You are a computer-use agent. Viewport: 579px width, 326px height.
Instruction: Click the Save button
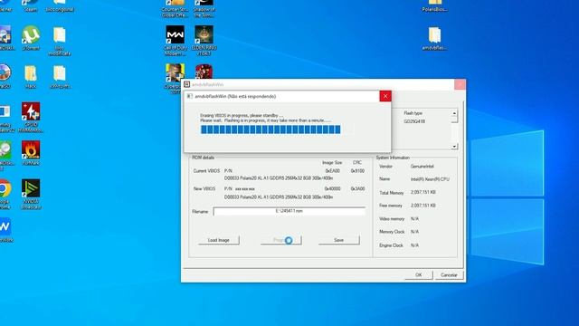pos(339,240)
